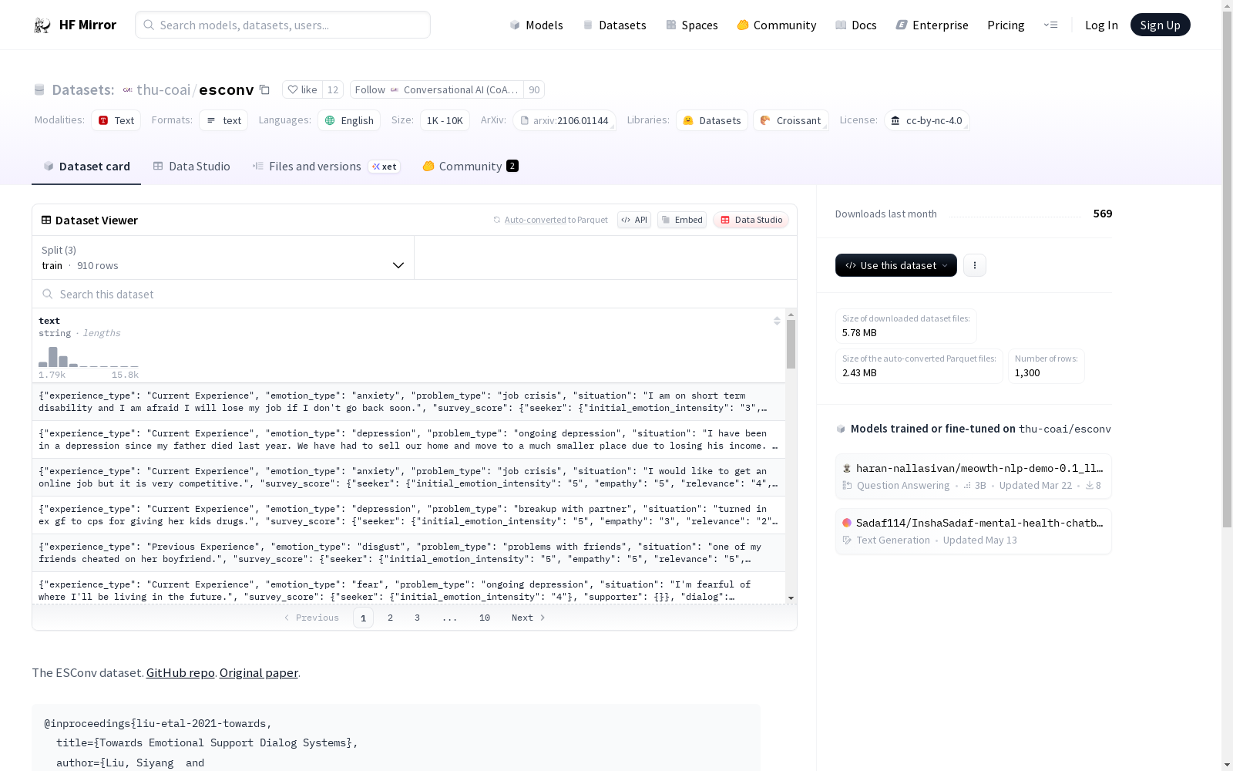Open the dataset viewer API button

(634, 220)
